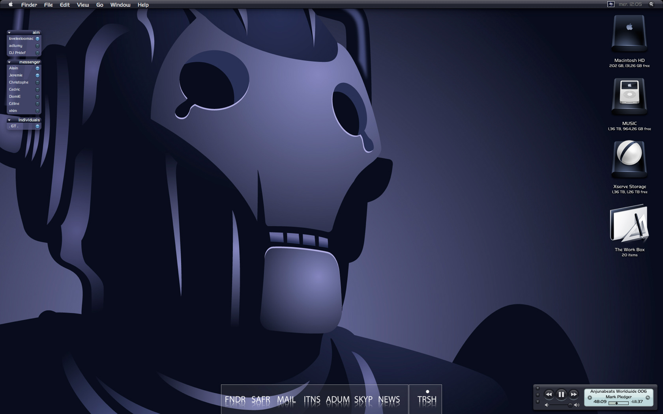This screenshot has width=663, height=414.
Task: Collapse the messenger contact group
Action: [x=9, y=62]
